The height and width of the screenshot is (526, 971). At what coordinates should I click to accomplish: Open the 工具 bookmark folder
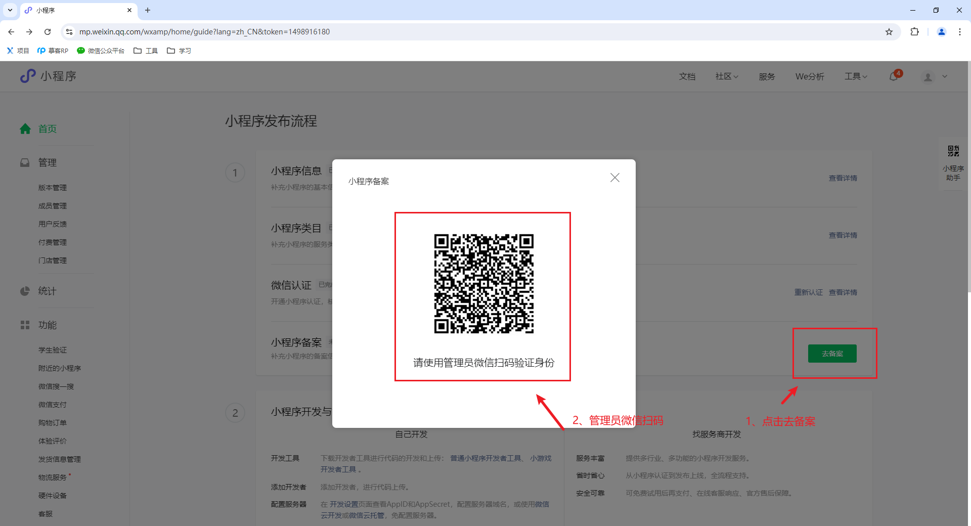[x=146, y=51]
